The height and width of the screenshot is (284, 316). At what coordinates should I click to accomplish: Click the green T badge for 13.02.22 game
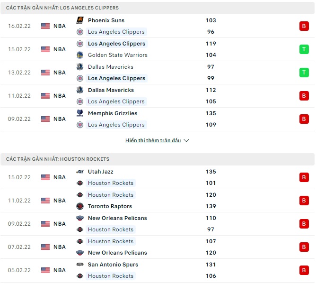pos(304,73)
